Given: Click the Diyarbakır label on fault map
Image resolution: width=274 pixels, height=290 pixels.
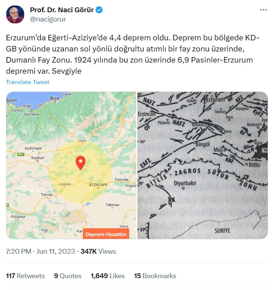Looking at the screenshot, I should [x=185, y=183].
